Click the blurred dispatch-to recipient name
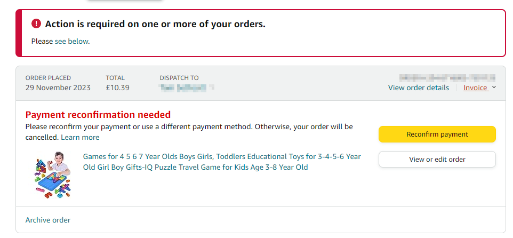The width and height of the screenshot is (513, 238). (187, 88)
